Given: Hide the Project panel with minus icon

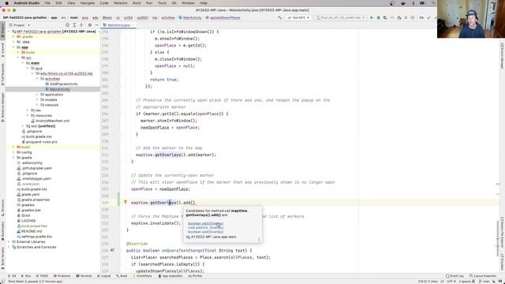Looking at the screenshot, I should 96,25.
